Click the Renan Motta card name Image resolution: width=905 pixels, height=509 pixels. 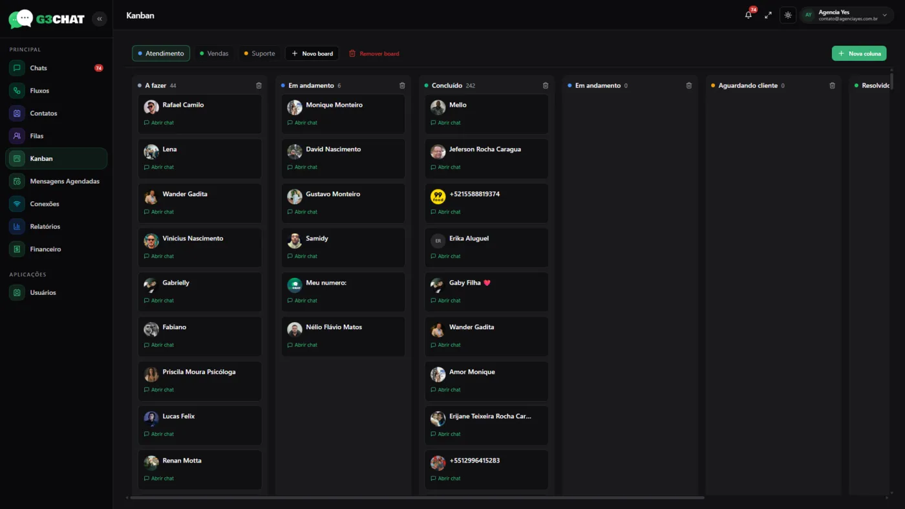tap(182, 460)
